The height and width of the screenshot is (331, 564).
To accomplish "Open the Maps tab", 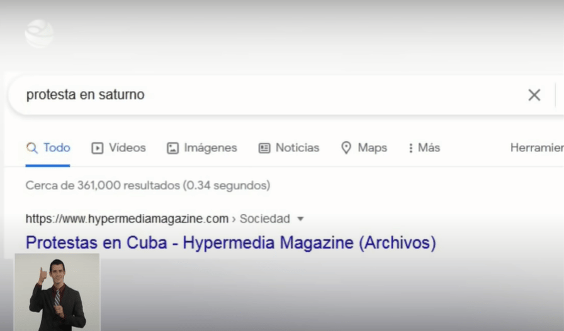I will click(364, 148).
